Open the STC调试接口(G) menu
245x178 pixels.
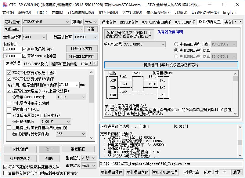[x=81, y=12]
